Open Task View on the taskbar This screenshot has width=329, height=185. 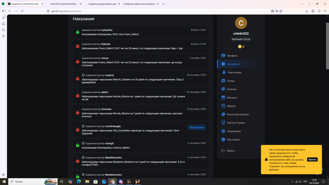pyautogui.click(x=62, y=181)
